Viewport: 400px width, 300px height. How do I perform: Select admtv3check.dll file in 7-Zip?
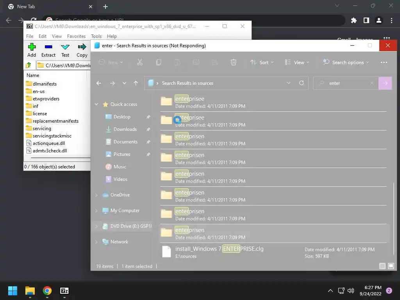click(x=47, y=150)
